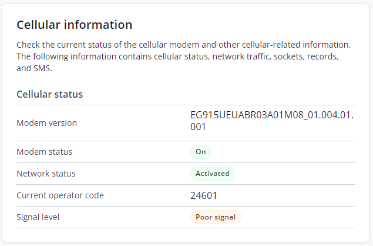The image size is (373, 246).
Task: Click the Signal level label
Action: click(x=38, y=217)
